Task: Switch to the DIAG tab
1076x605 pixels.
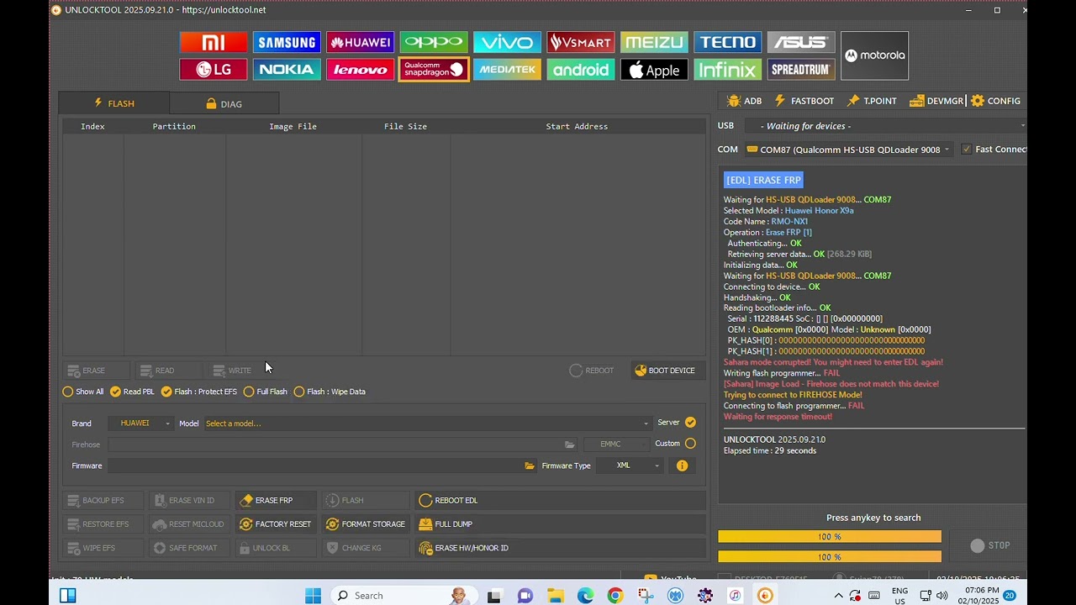Action: click(x=224, y=103)
